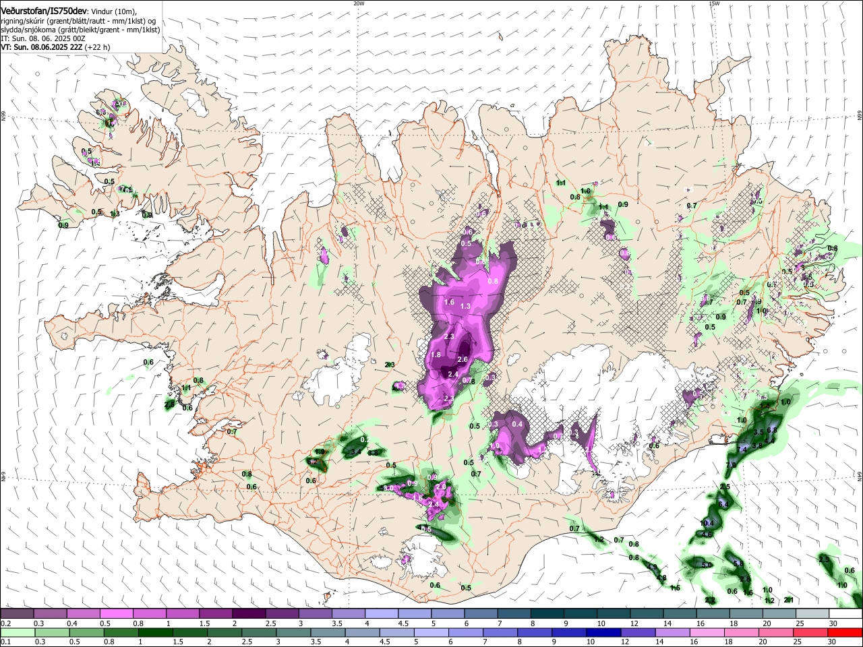Click the '0.1' label under the bottom legend row
This screenshot has width=863, height=647.
5,642
